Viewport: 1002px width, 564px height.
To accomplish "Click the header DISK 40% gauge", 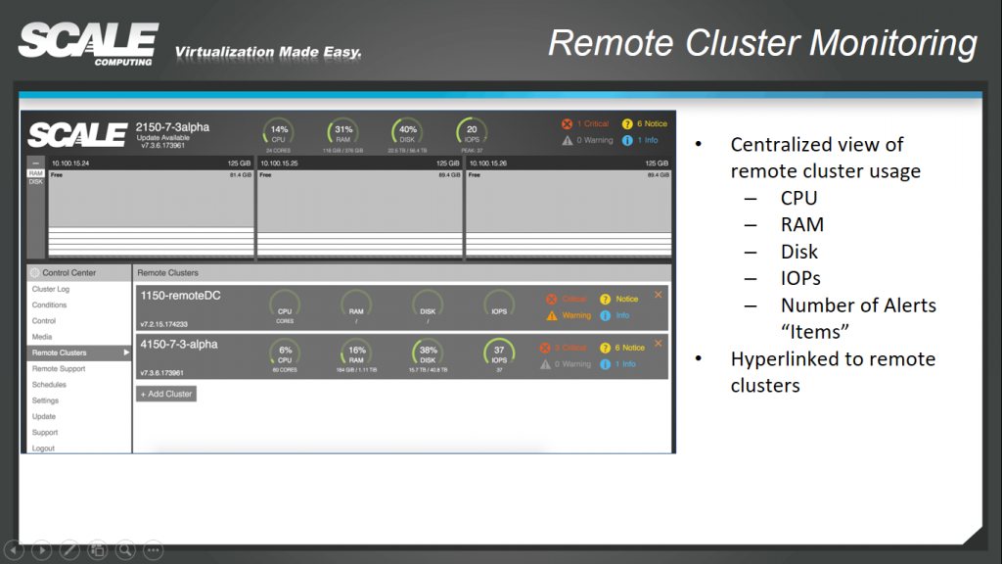I will coord(408,133).
